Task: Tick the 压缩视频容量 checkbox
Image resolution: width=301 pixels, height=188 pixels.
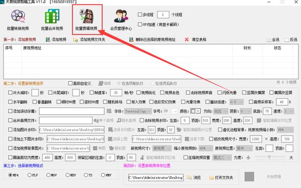Action: 185,158
